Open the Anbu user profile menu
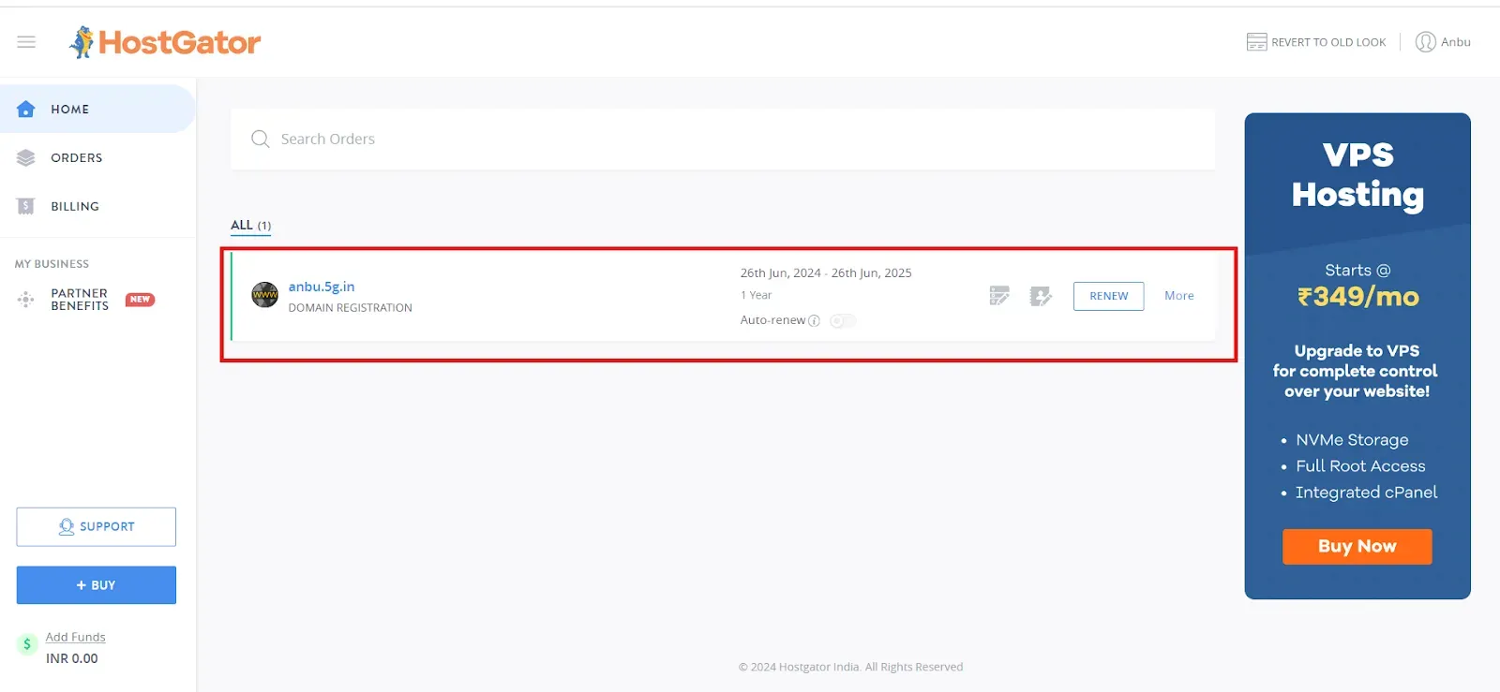 click(1443, 42)
